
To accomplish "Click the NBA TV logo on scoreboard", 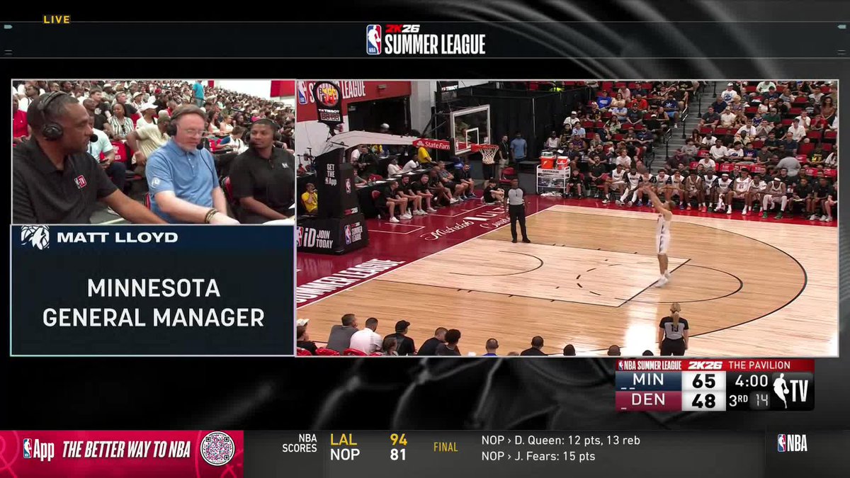I will (x=793, y=390).
